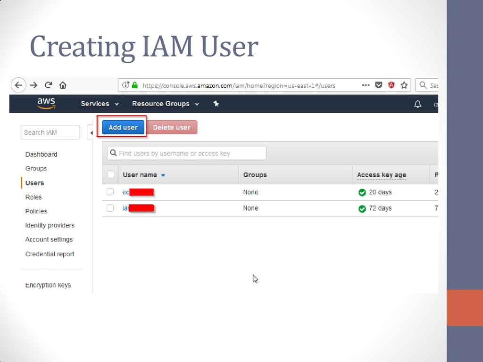Click the green check beside 72 days
This screenshot has width=483, height=362.
coord(362,209)
